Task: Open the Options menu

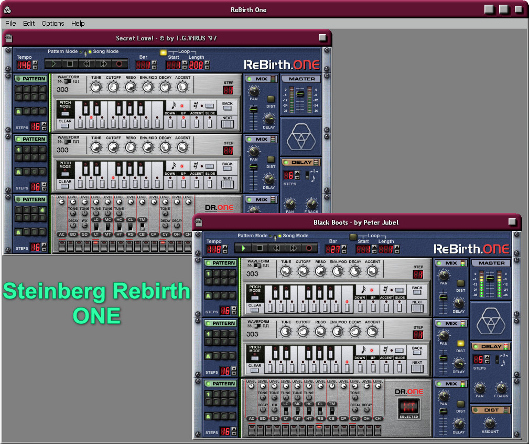Action: pyautogui.click(x=52, y=23)
